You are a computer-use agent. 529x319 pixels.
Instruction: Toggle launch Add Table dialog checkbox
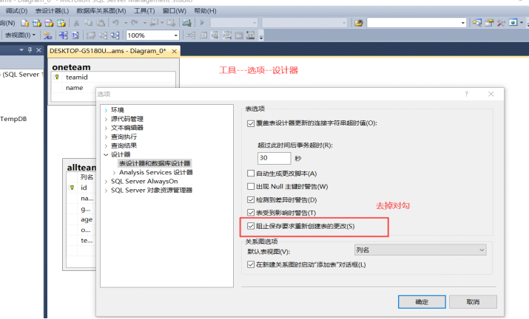(251, 264)
